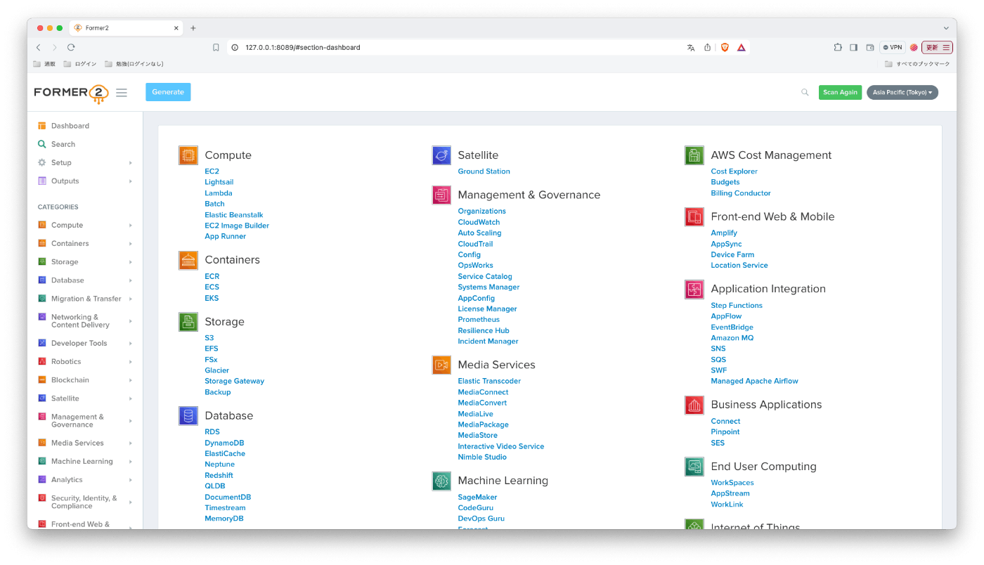Click the browser bookmark icon in address bar
984x565 pixels.
[x=216, y=48]
